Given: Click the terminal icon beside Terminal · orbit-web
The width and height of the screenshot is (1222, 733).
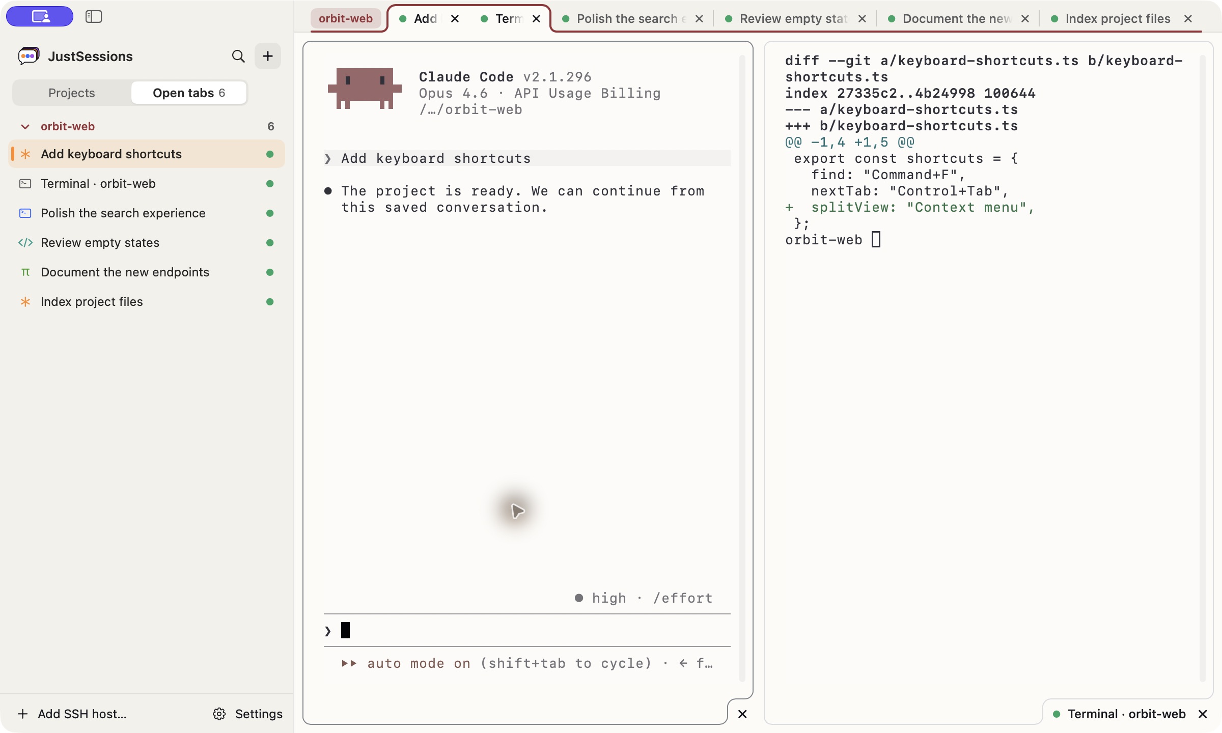Looking at the screenshot, I should click(x=25, y=184).
